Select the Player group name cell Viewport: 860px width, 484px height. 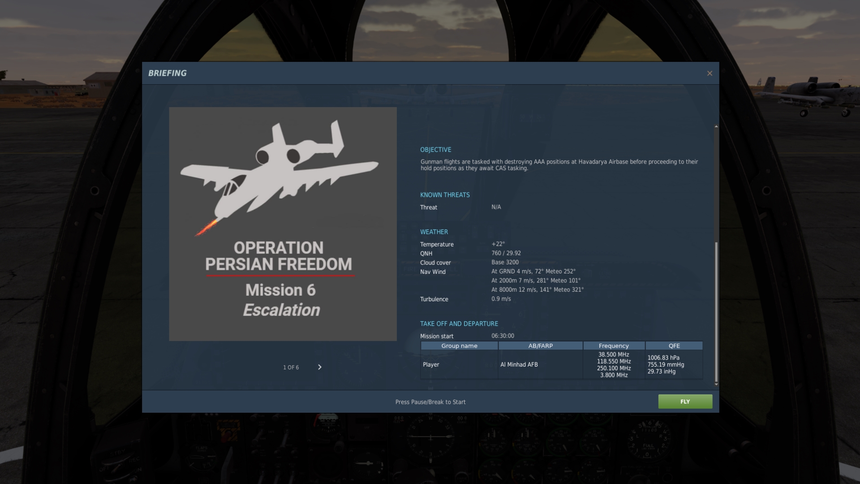click(459, 364)
